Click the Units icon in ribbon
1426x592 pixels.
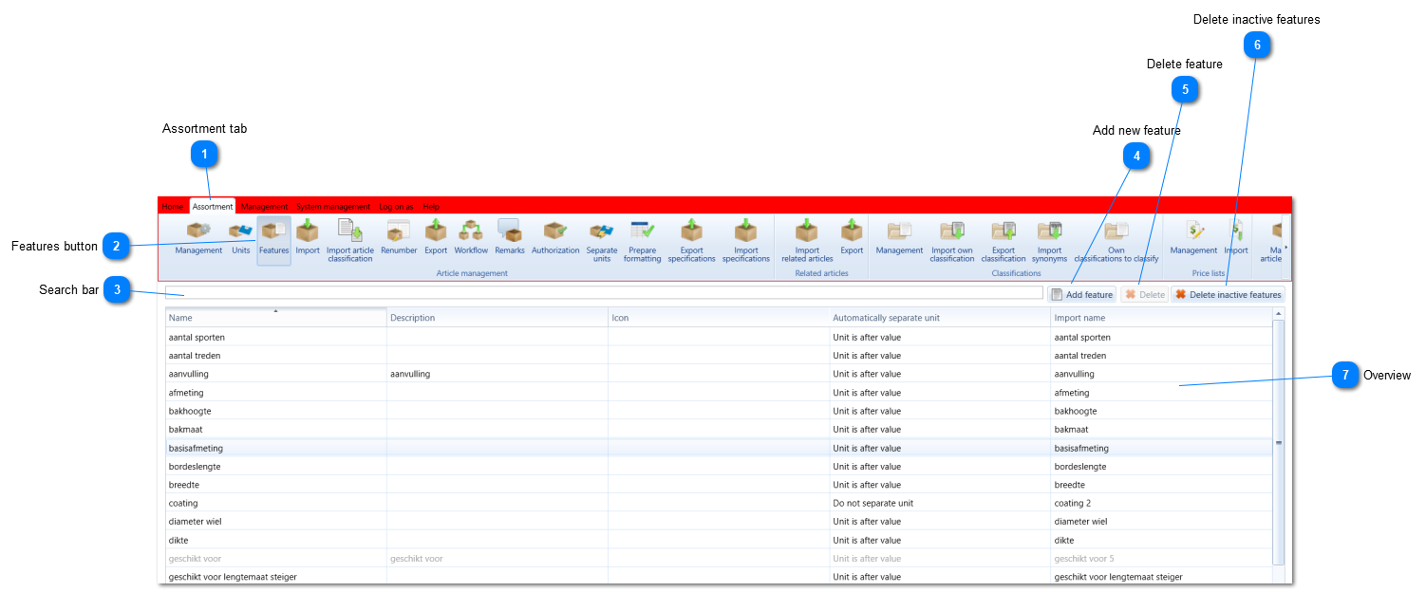pyautogui.click(x=241, y=238)
